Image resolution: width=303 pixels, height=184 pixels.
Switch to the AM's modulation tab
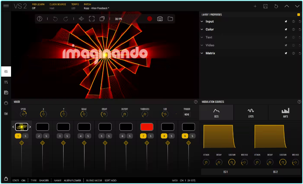pyautogui.click(x=285, y=112)
